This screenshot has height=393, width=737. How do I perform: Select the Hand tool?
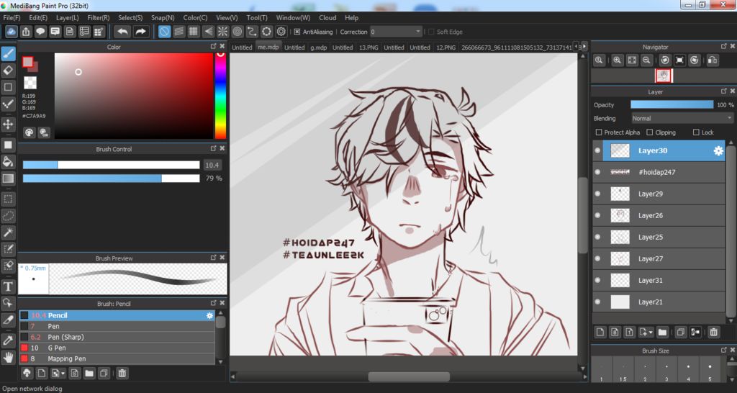pos(8,357)
